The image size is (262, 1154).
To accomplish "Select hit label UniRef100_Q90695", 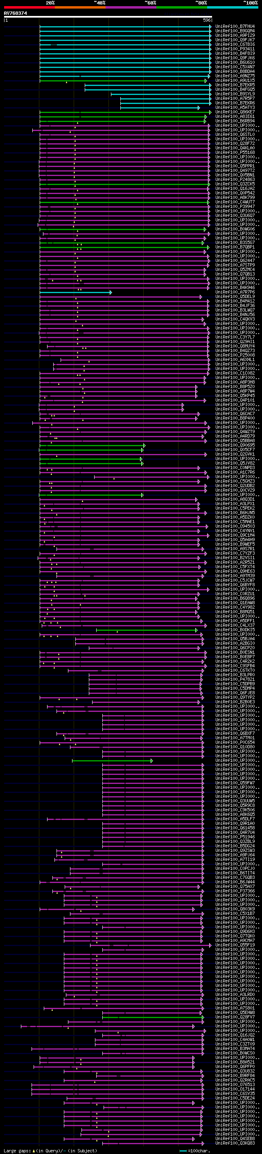I will (x=235, y=445).
